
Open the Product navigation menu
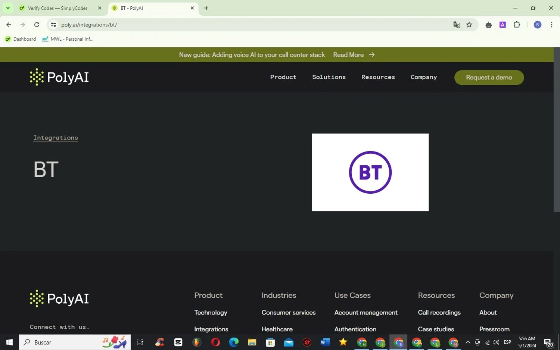click(283, 77)
